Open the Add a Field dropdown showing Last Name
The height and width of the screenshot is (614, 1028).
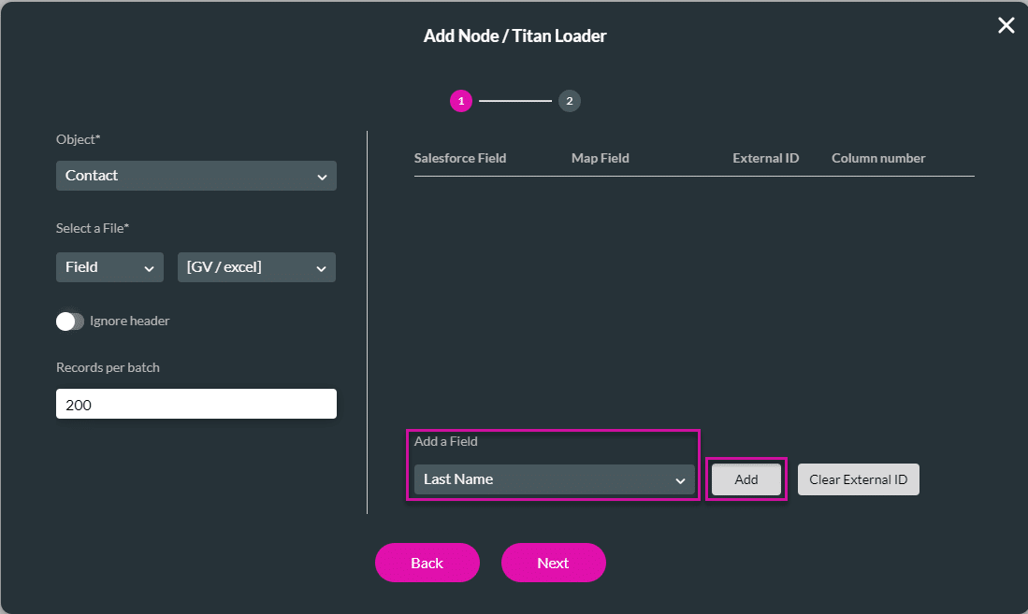click(x=554, y=478)
